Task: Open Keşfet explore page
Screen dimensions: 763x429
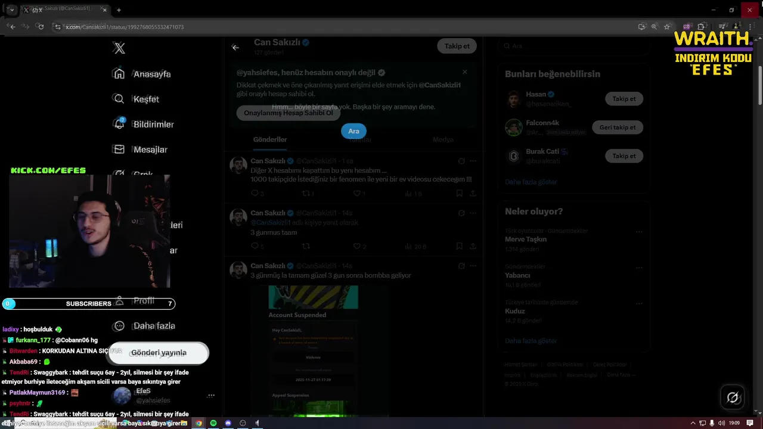Action: pos(137,99)
